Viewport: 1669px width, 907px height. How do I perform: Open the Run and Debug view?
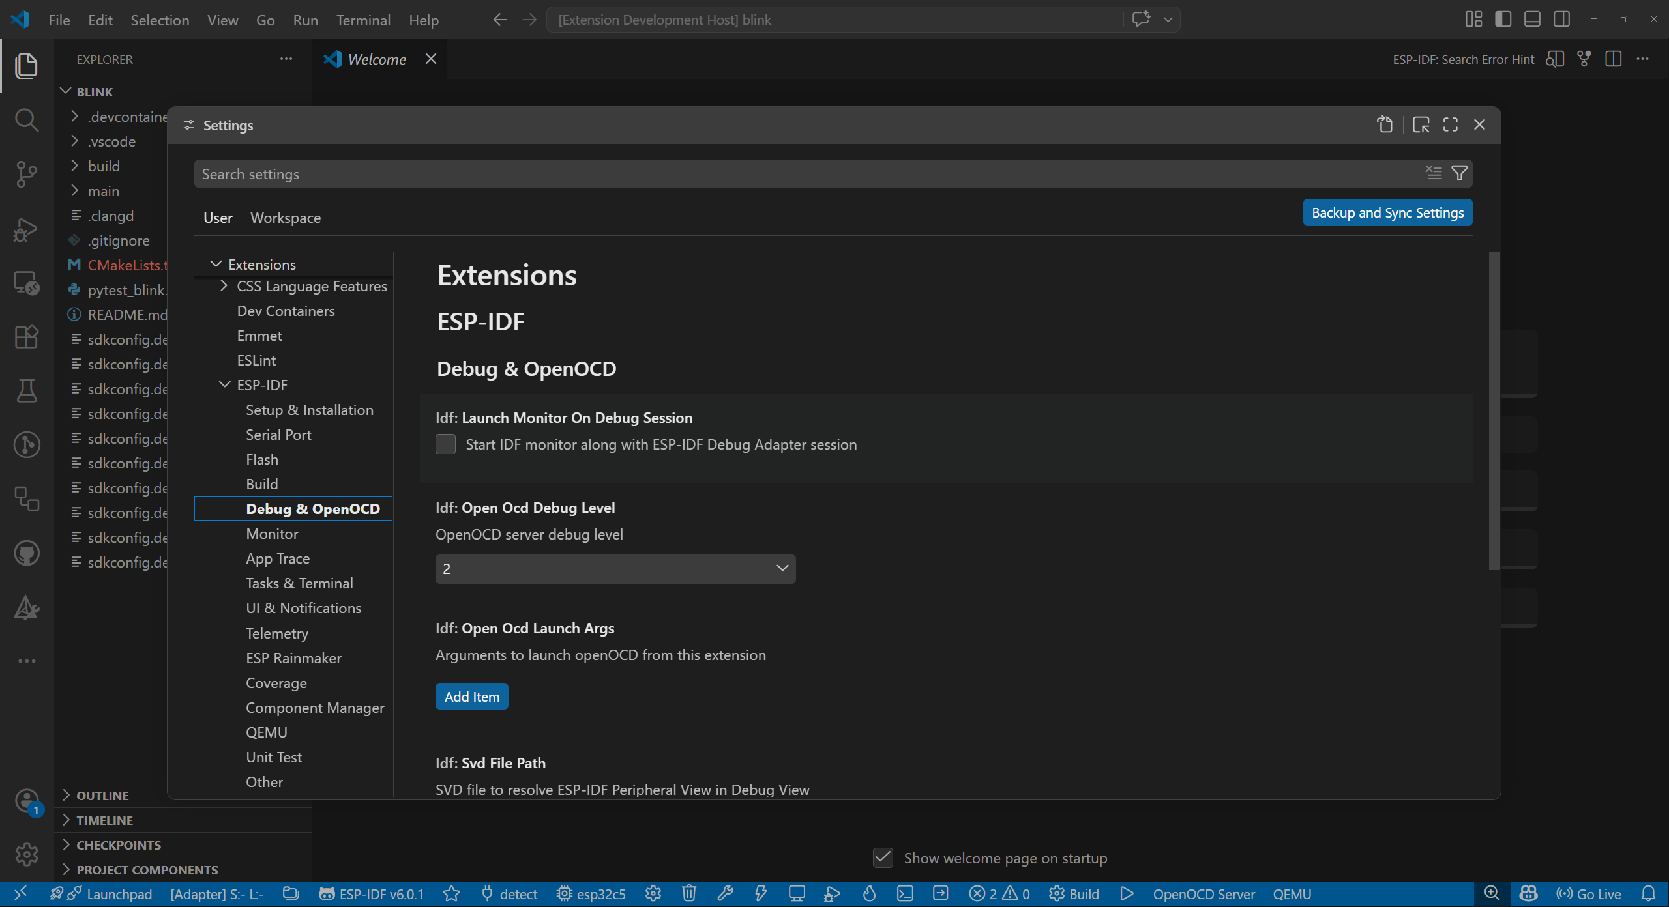(x=26, y=229)
